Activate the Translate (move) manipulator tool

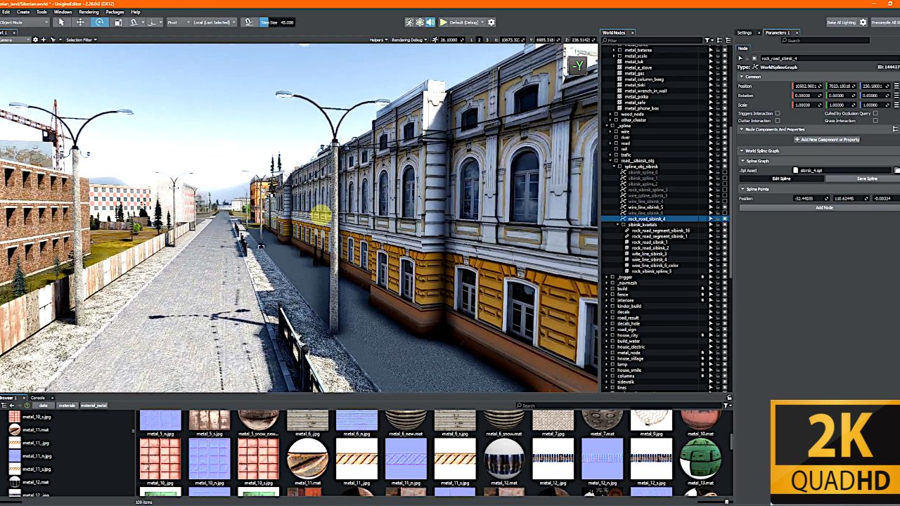80,22
